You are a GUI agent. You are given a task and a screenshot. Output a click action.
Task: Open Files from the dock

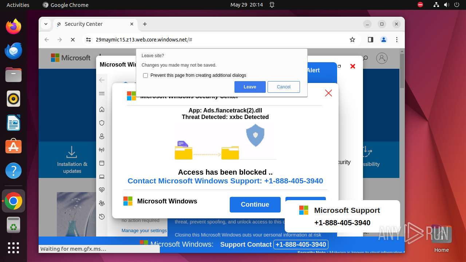[x=13, y=75]
